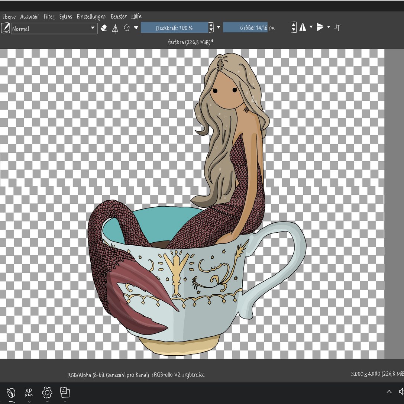This screenshot has width=404, height=404.
Task: Expand dropdown arrow after reload preset icon
Action: 136,28
